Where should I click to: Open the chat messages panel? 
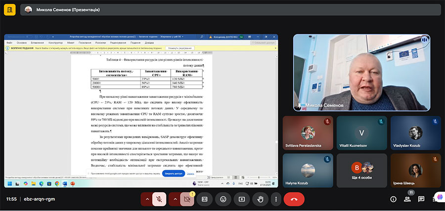click(421, 199)
